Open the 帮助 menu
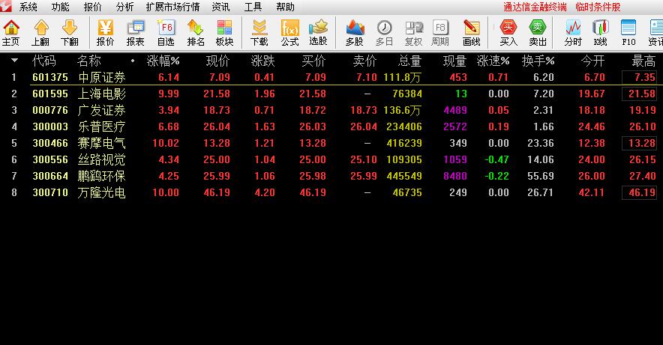663x345 pixels. click(285, 7)
